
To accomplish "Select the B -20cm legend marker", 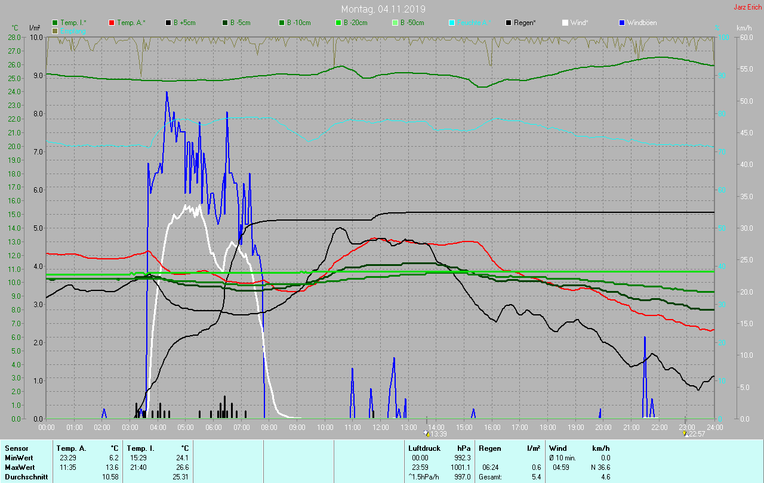I will coord(338,23).
